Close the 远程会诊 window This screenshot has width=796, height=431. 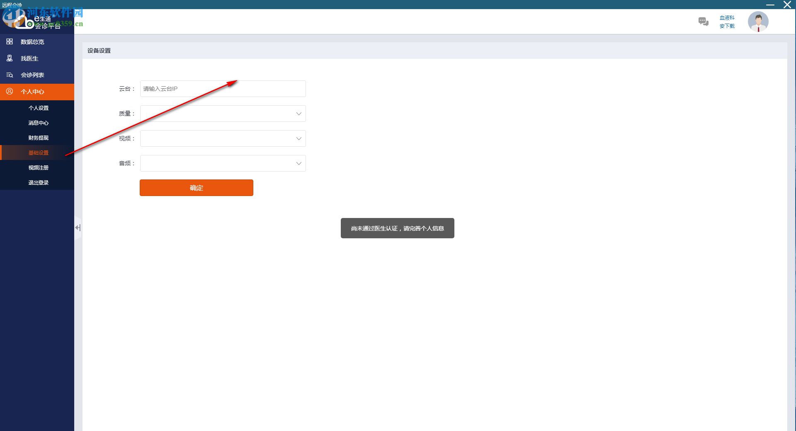click(x=787, y=5)
